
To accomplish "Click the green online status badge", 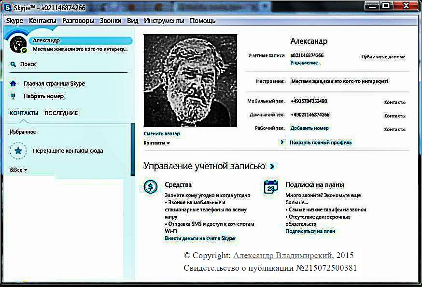I will (24, 50).
